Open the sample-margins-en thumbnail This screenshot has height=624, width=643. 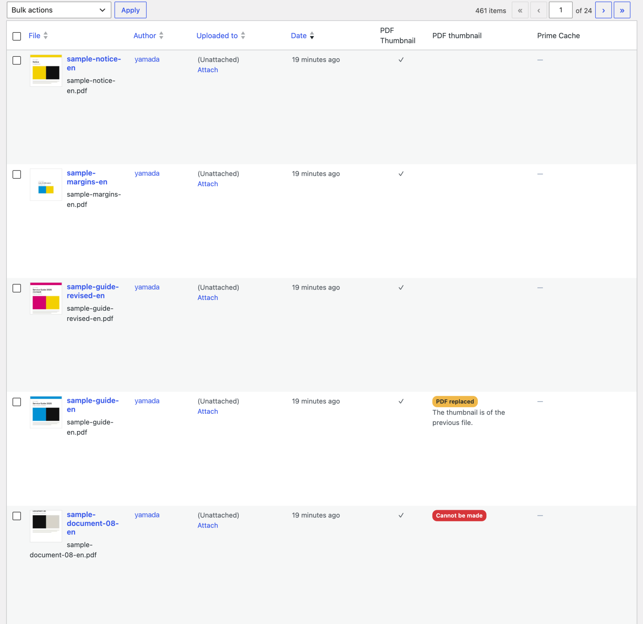point(46,185)
